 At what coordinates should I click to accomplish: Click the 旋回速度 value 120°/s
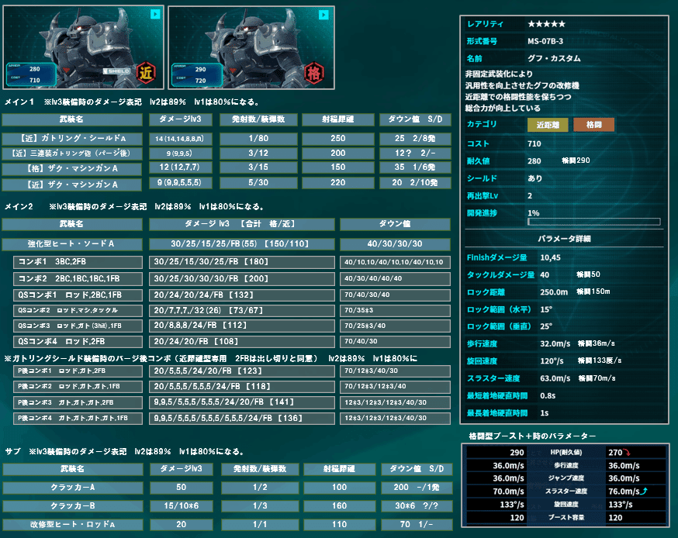pyautogui.click(x=552, y=361)
